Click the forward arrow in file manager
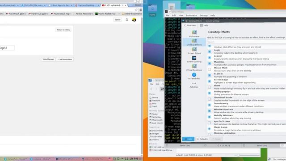 156,89
